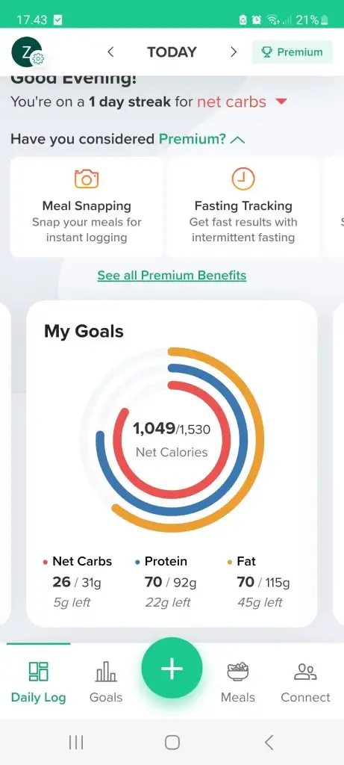Select the Protein goal stats

(166, 581)
